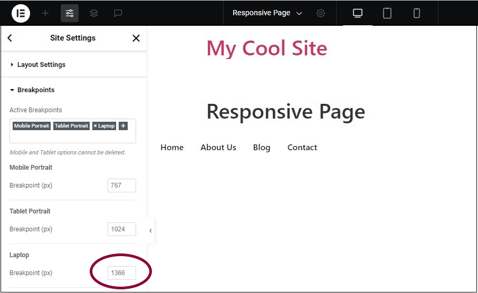The image size is (478, 293).
Task: Open the About Us menu item
Action: (x=218, y=148)
